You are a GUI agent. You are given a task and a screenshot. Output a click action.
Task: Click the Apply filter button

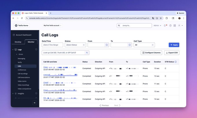[x=174, y=45]
